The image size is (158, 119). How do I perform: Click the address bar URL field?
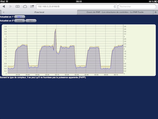coord(75,6)
